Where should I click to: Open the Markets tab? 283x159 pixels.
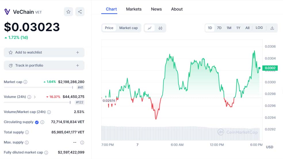[x=134, y=9]
